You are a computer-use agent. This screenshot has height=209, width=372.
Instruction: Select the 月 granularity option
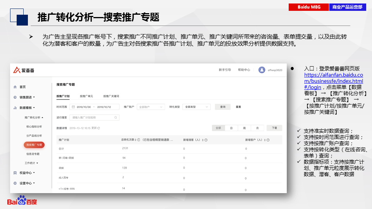click(257, 128)
